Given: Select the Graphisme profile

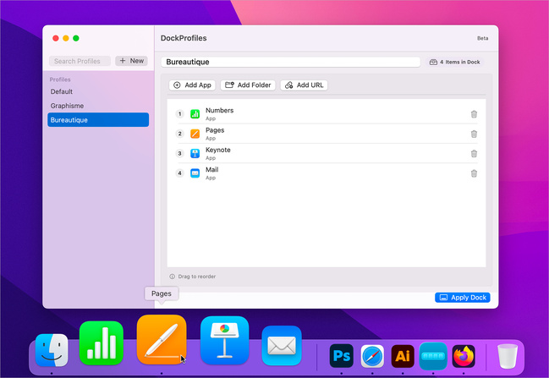Looking at the screenshot, I should click(x=98, y=106).
